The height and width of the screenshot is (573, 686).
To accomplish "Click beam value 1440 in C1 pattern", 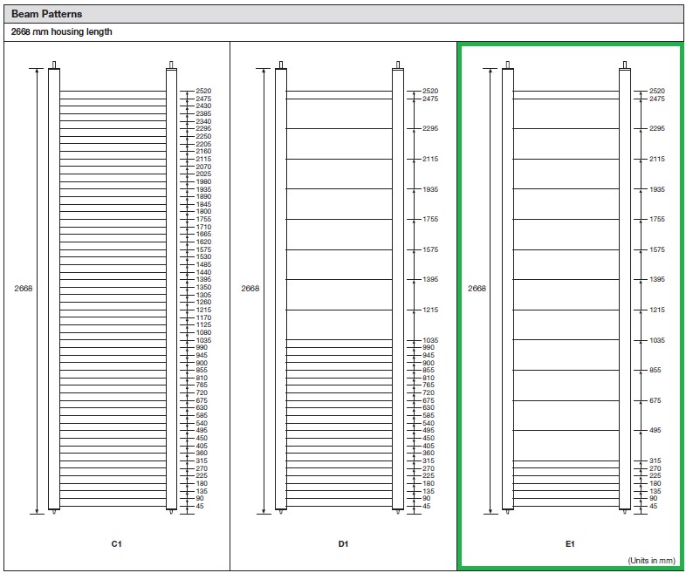I will tap(203, 273).
